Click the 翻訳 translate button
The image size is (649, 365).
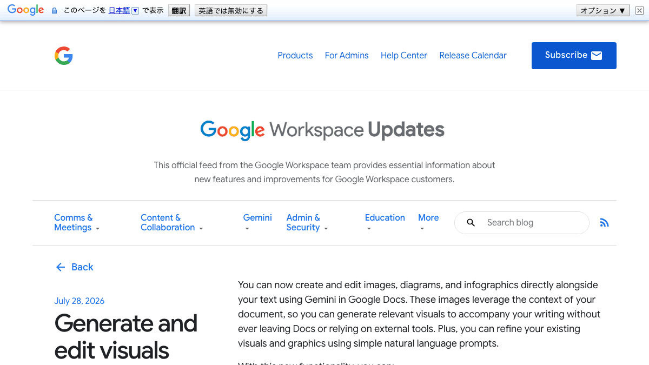pos(179,11)
